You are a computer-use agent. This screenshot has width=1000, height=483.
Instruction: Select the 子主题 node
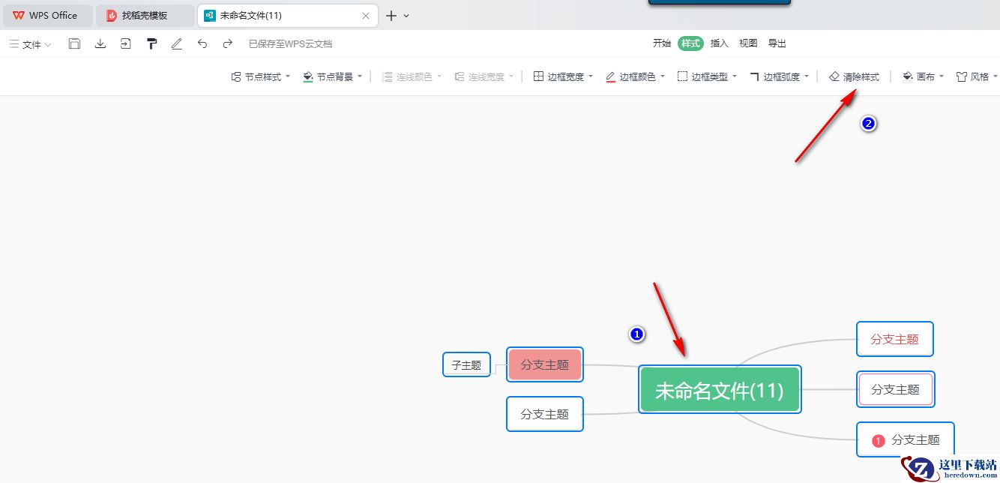(x=466, y=365)
